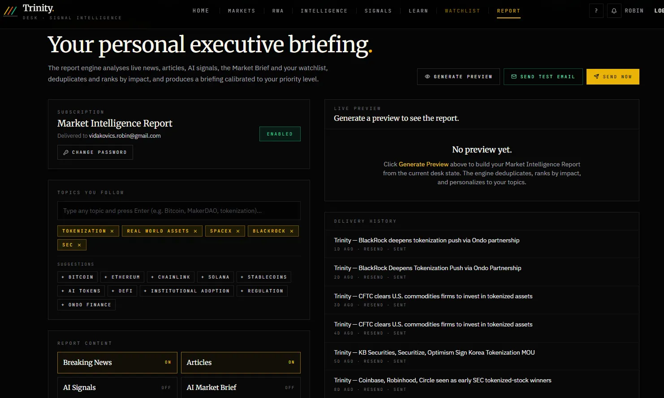The width and height of the screenshot is (664, 398).
Task: Add the Solana suggested topic
Action: pyautogui.click(x=216, y=277)
